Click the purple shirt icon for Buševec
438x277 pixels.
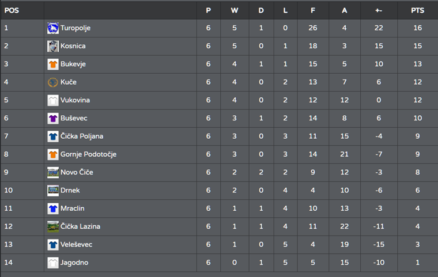[53, 119]
